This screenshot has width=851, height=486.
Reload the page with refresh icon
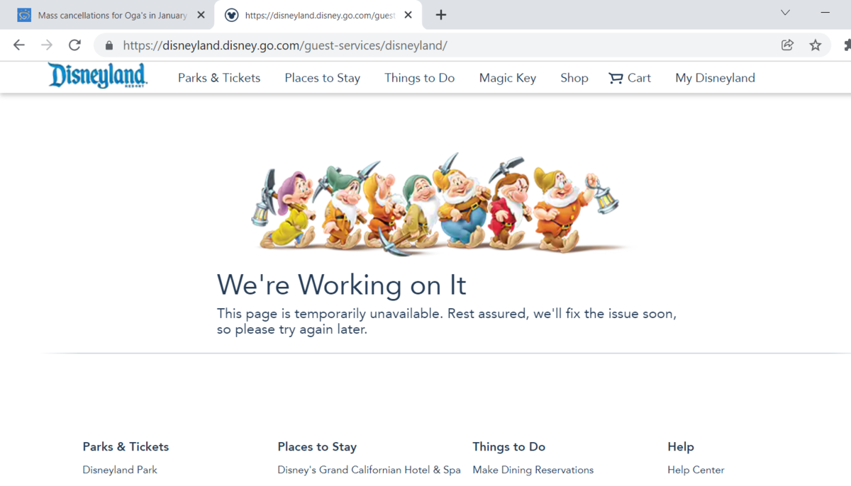point(74,45)
